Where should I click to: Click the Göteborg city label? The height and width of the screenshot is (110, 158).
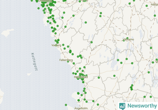[x=45, y=1]
